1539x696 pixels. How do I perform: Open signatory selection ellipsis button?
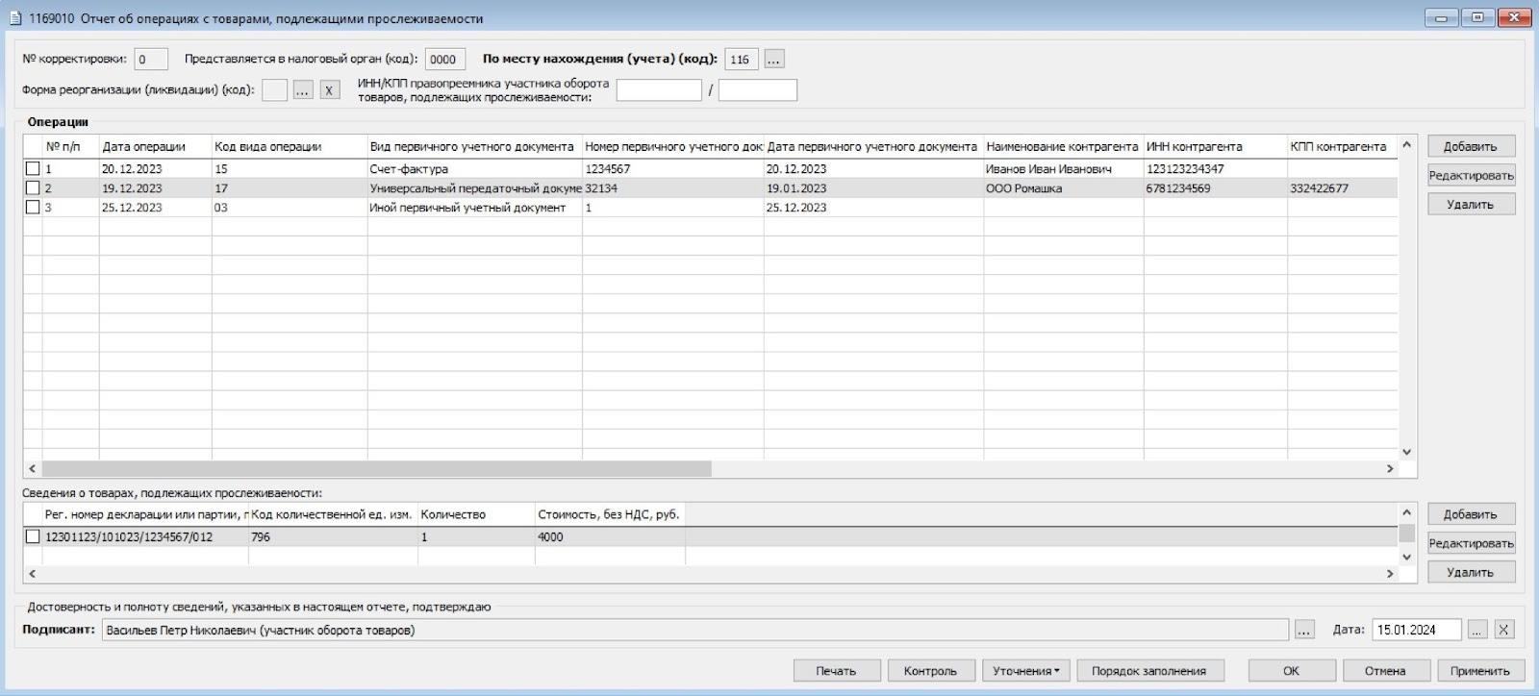click(1303, 631)
